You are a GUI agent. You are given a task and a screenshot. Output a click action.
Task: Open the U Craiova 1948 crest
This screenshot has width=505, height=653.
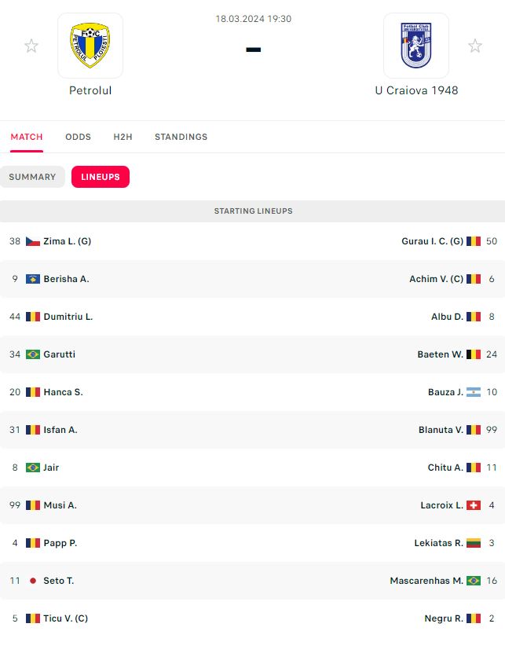[x=415, y=45]
